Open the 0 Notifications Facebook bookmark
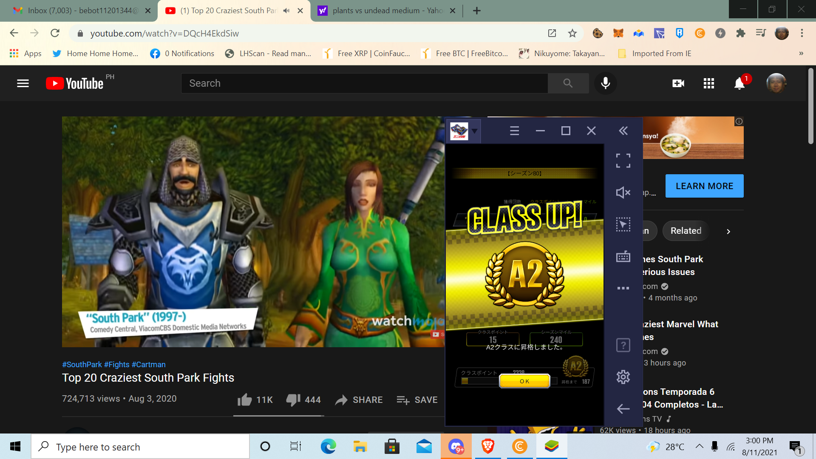 182,54
